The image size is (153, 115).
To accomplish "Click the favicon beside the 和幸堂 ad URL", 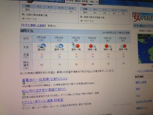I will pos(24,105).
